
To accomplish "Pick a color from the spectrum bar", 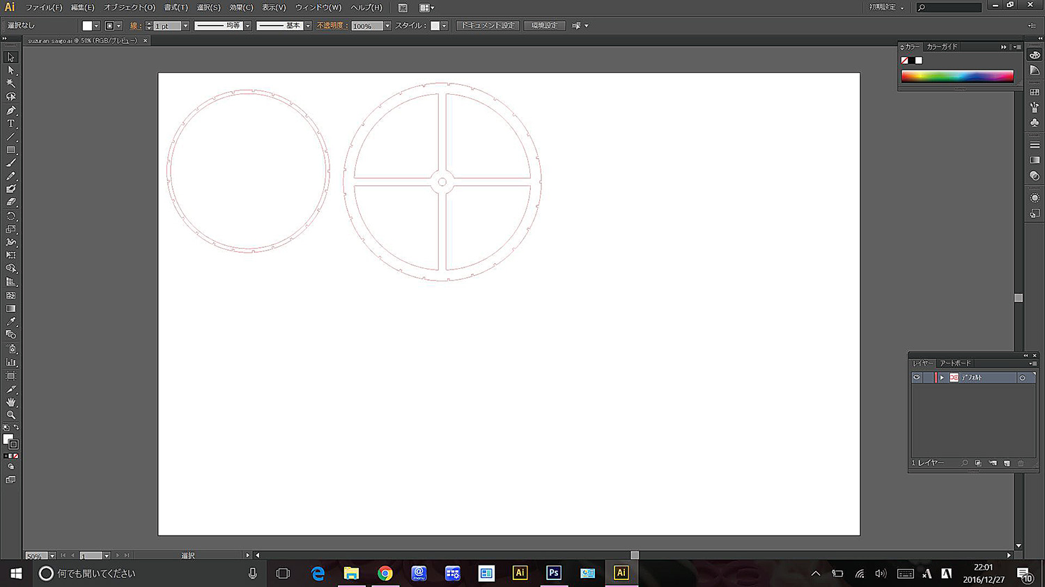I will [957, 77].
